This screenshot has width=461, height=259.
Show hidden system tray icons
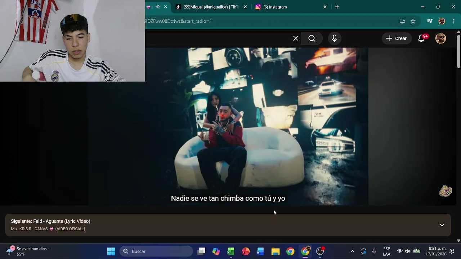[352, 251]
